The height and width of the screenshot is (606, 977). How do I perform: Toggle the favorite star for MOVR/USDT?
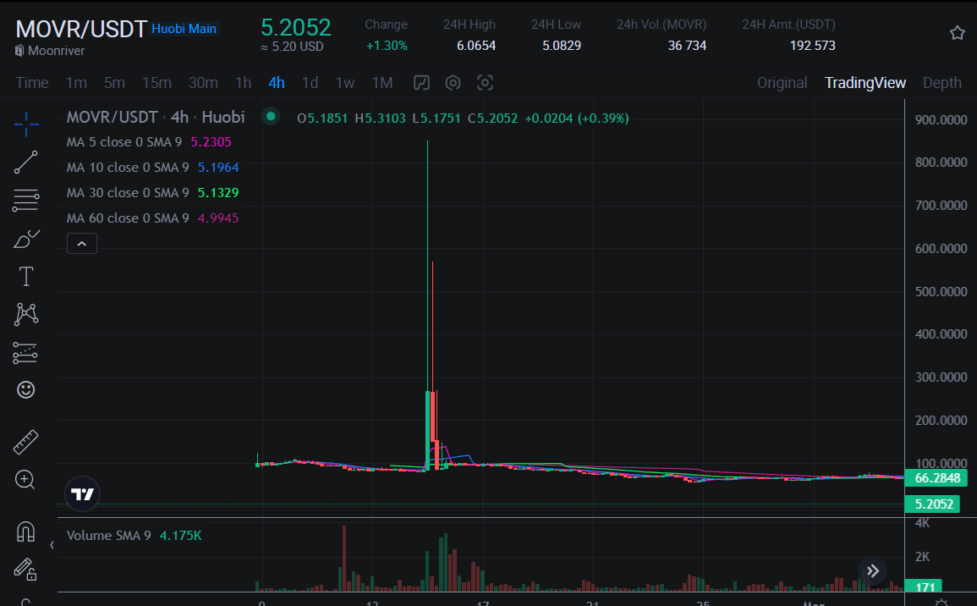coord(957,32)
